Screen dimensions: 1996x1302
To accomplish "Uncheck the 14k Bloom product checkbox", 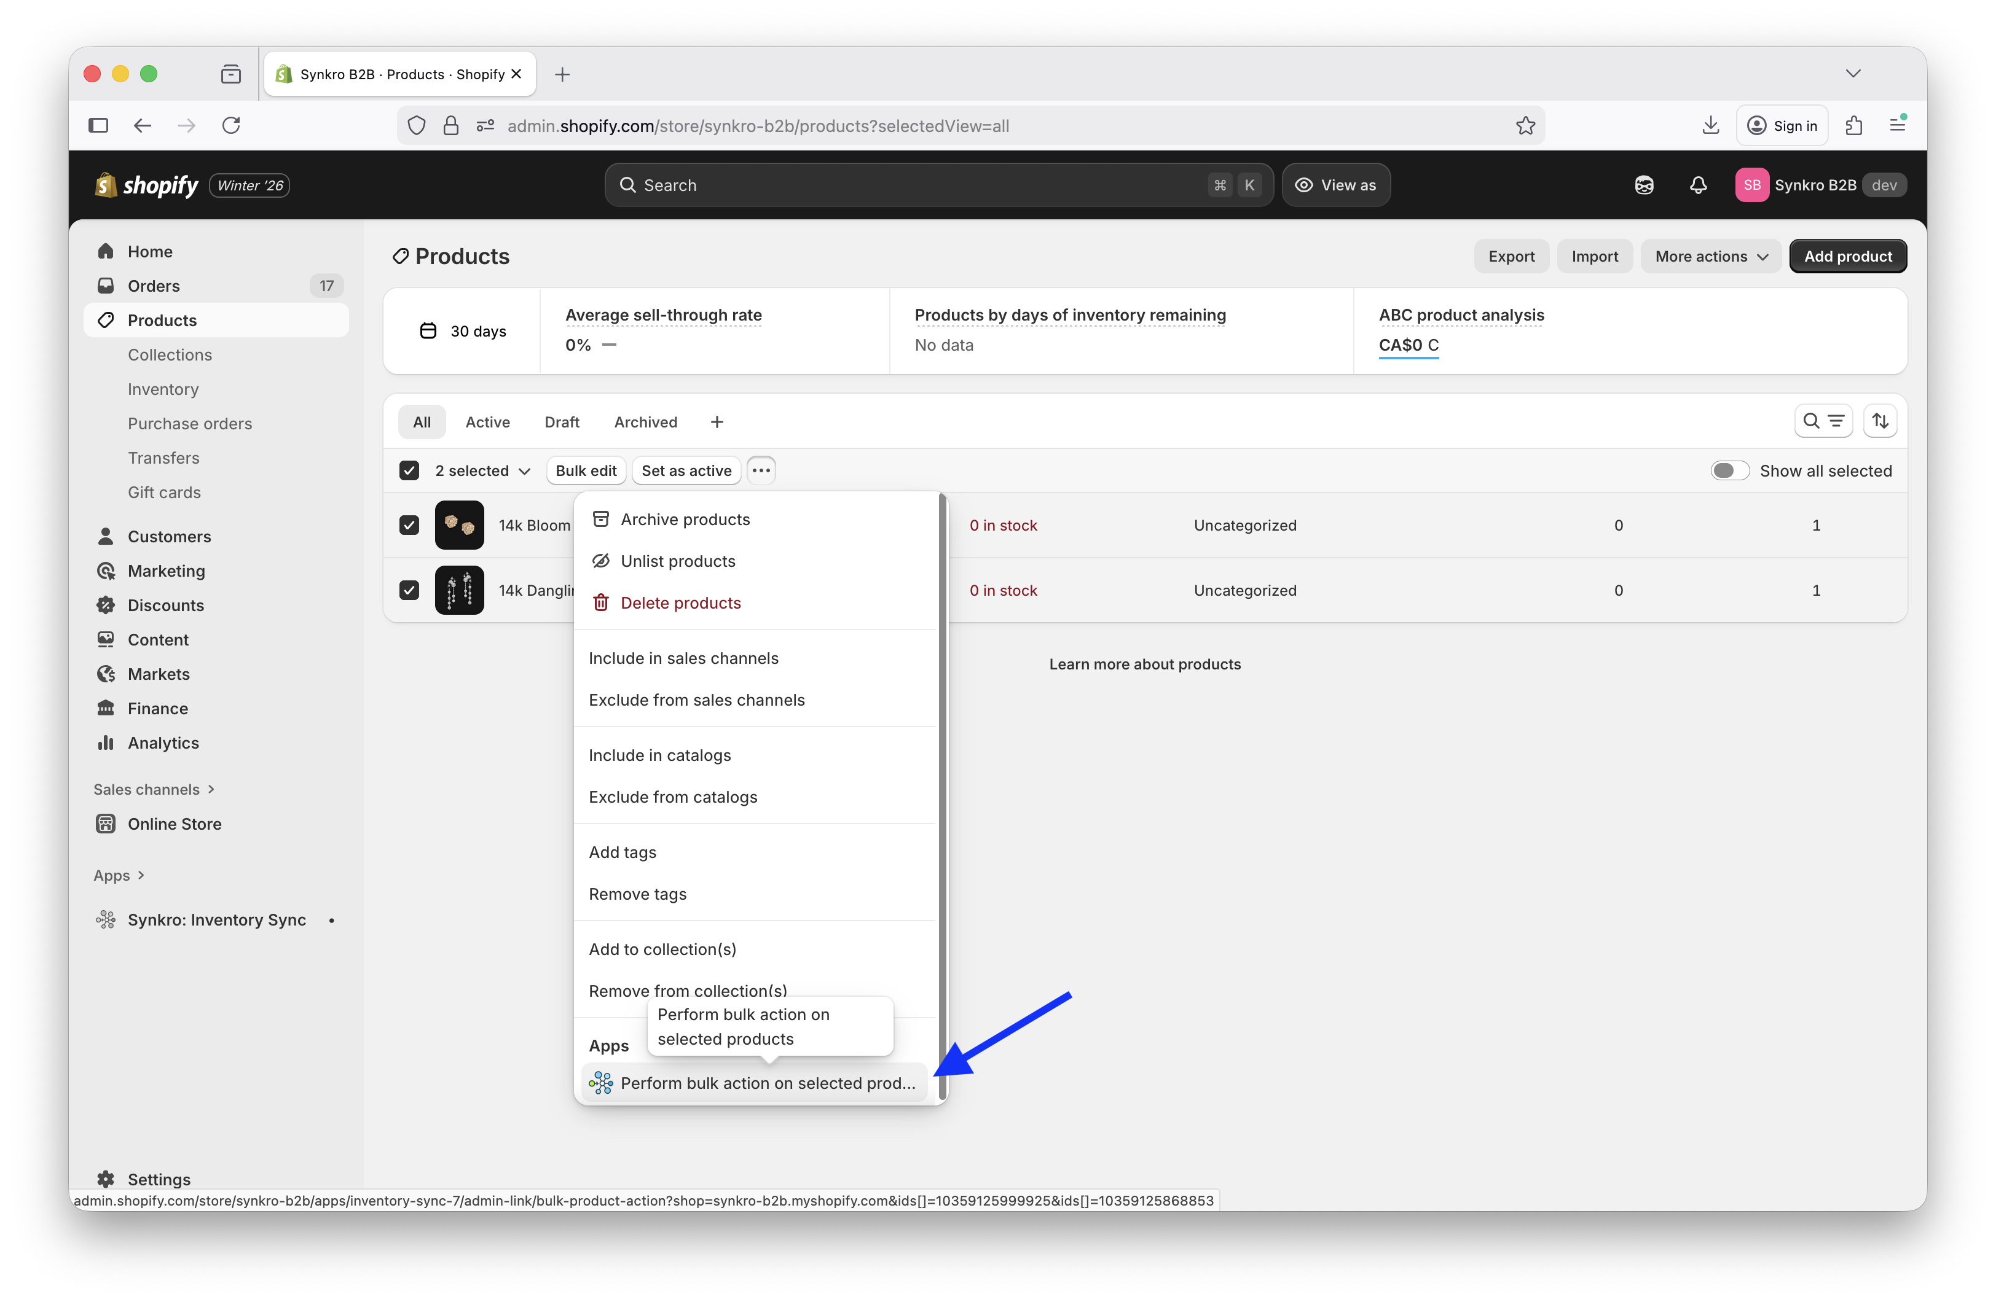I will (x=409, y=525).
